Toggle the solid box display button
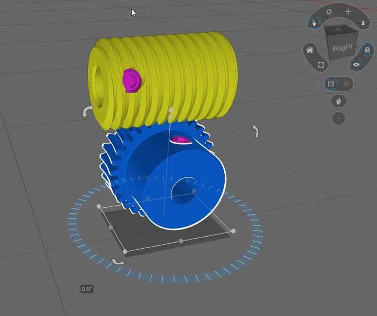Image resolution: width=377 pixels, height=316 pixels. coord(347,83)
